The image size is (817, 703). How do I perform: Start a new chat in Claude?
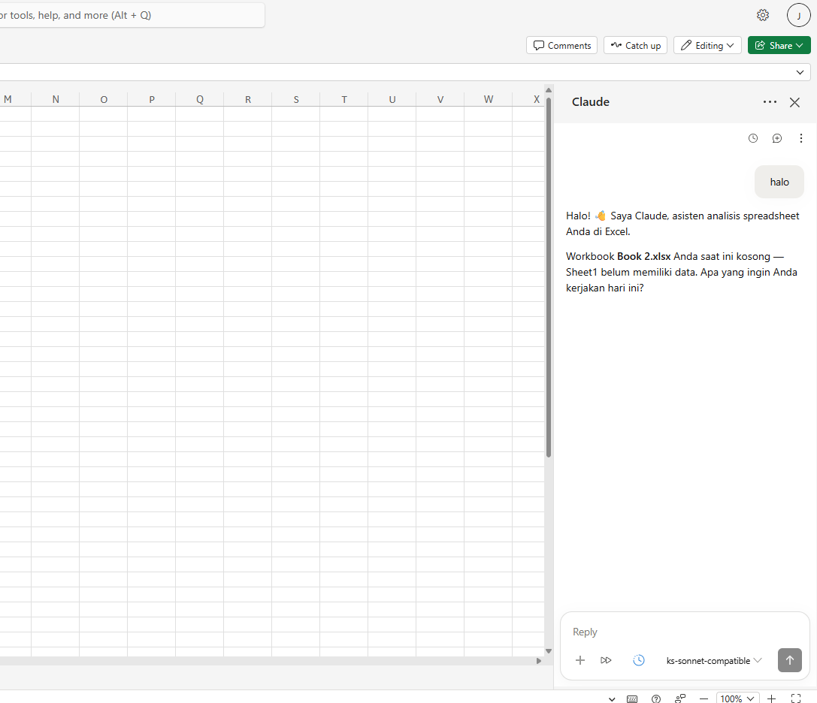(x=777, y=138)
